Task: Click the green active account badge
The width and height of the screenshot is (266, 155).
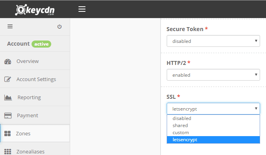Action: [41, 44]
